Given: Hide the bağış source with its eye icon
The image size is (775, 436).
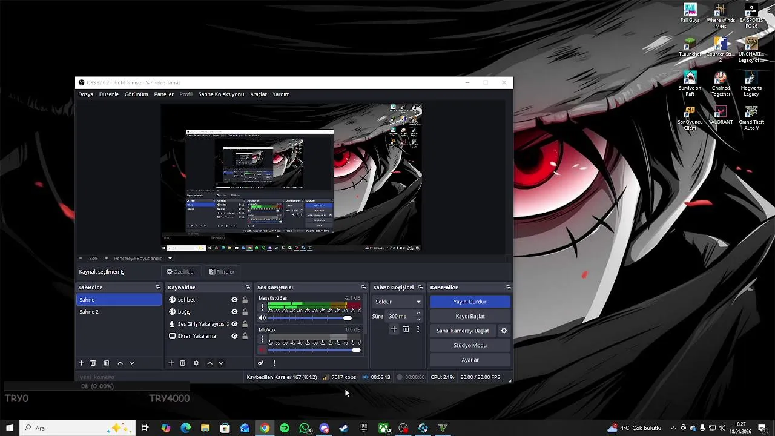Looking at the screenshot, I should pyautogui.click(x=234, y=312).
